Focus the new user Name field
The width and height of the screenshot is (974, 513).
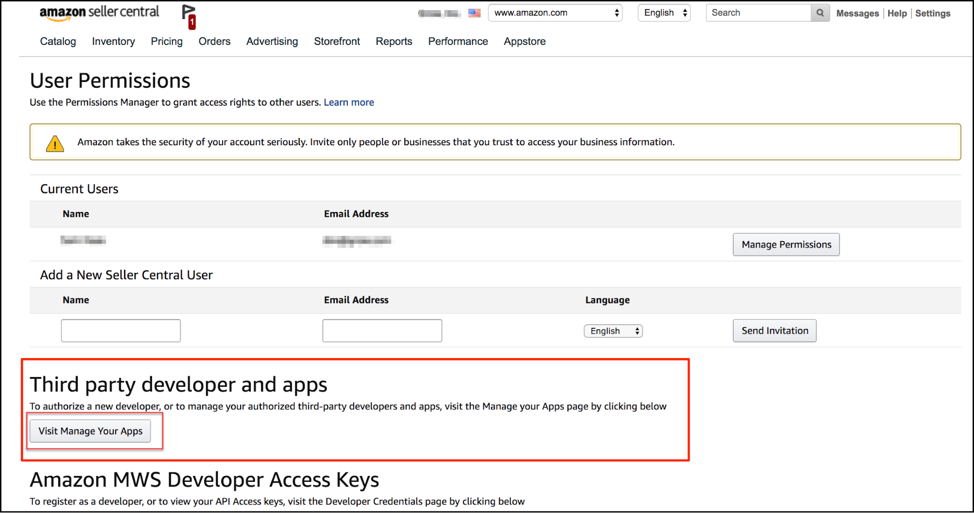(x=121, y=331)
